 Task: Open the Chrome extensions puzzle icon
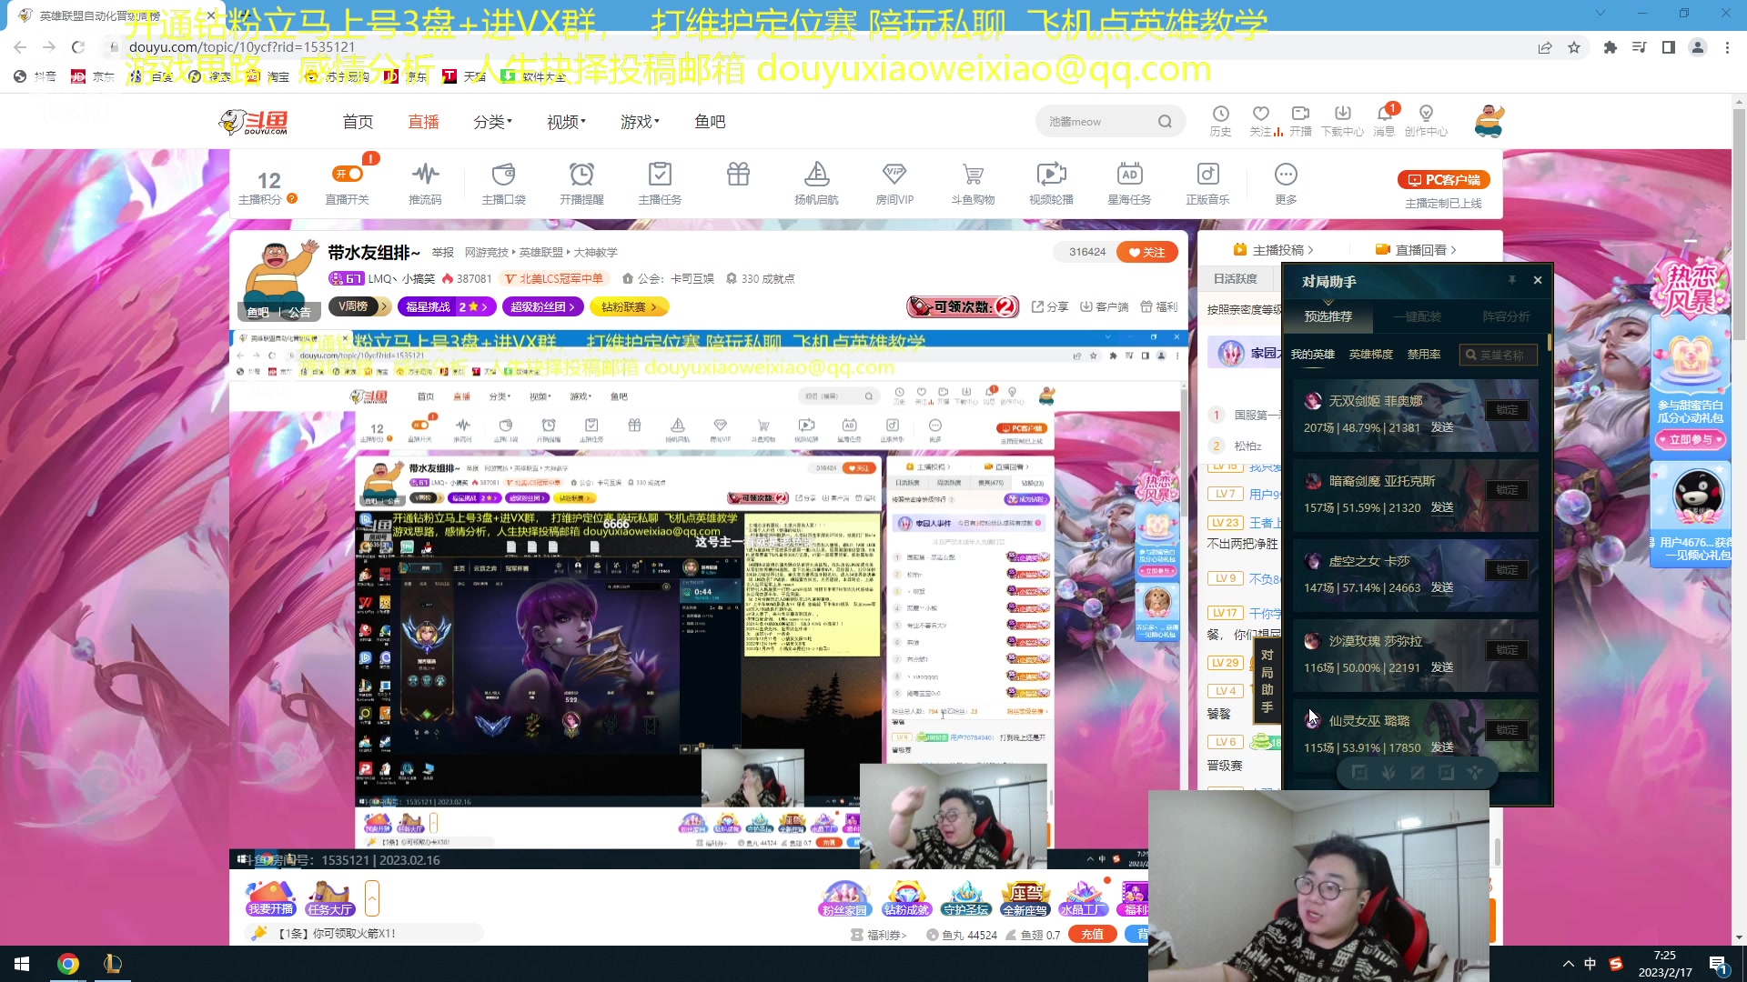[x=1611, y=47]
